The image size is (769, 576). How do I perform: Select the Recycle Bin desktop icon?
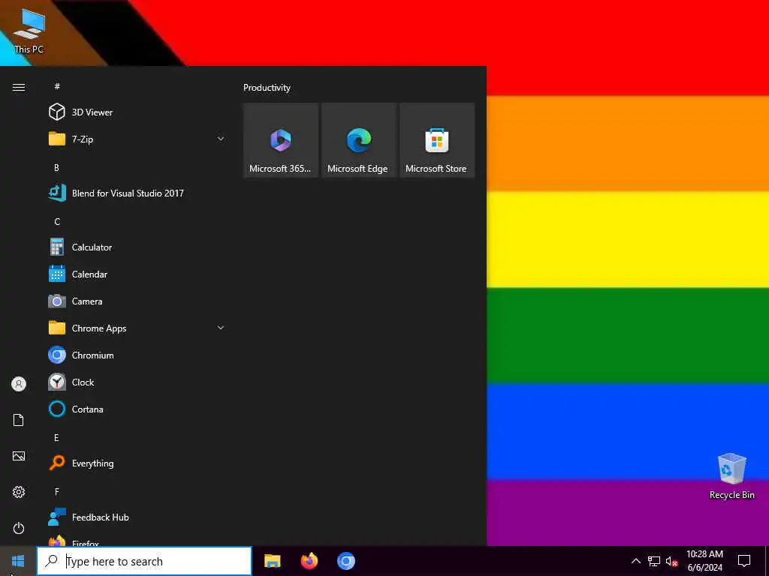pyautogui.click(x=731, y=476)
